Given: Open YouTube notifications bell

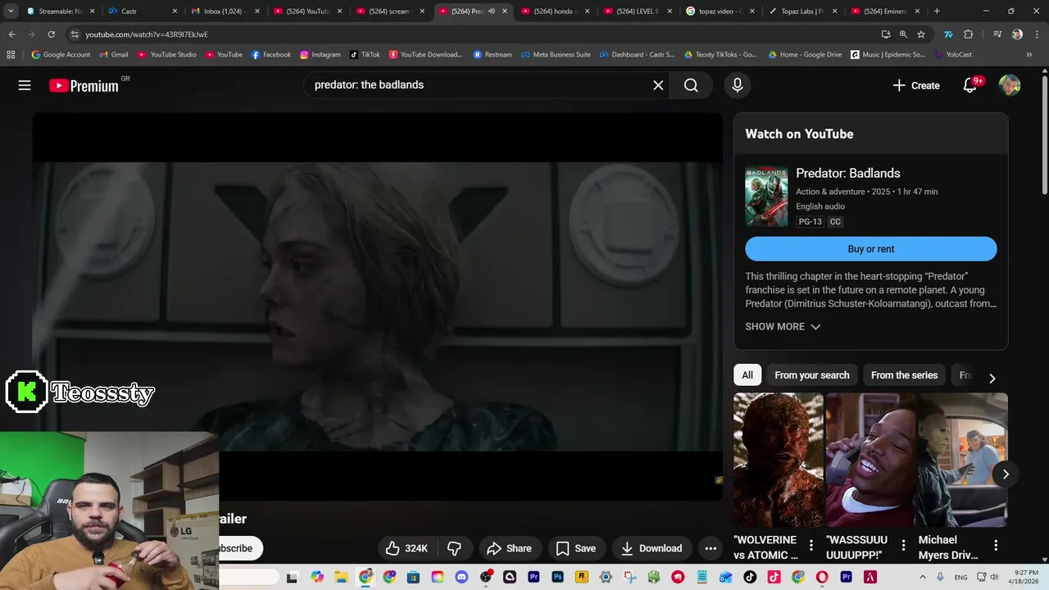Looking at the screenshot, I should click(970, 85).
